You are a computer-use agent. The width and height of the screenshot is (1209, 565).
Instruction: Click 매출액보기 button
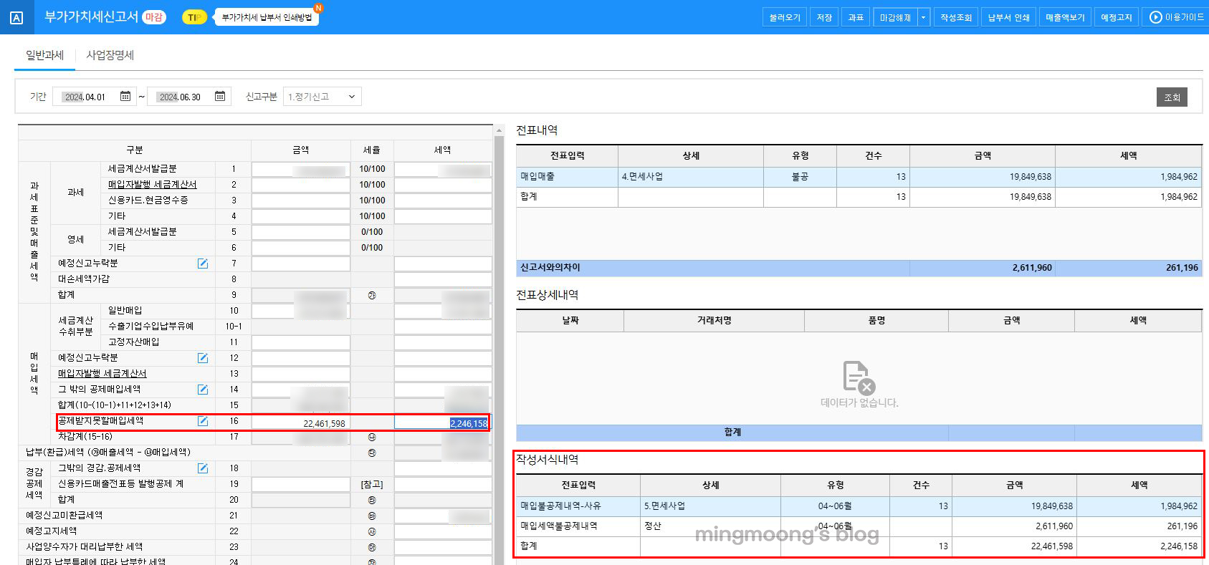click(1065, 17)
